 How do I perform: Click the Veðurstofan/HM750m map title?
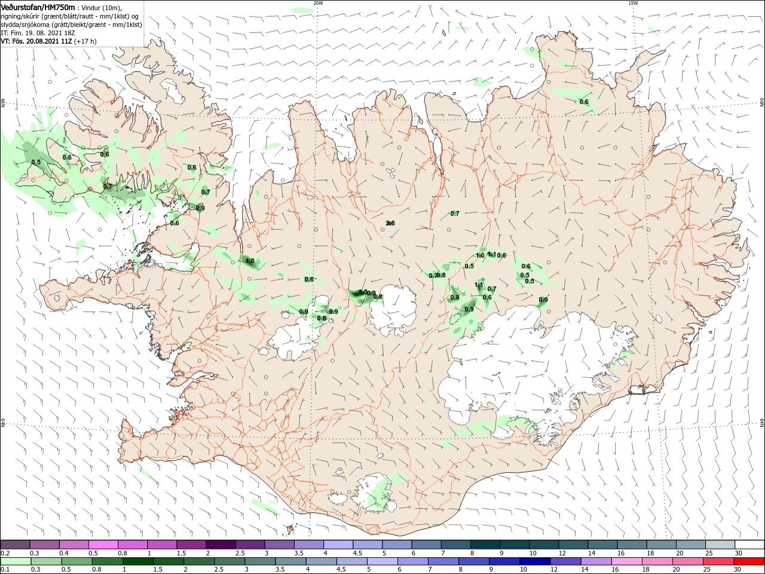coord(38,7)
